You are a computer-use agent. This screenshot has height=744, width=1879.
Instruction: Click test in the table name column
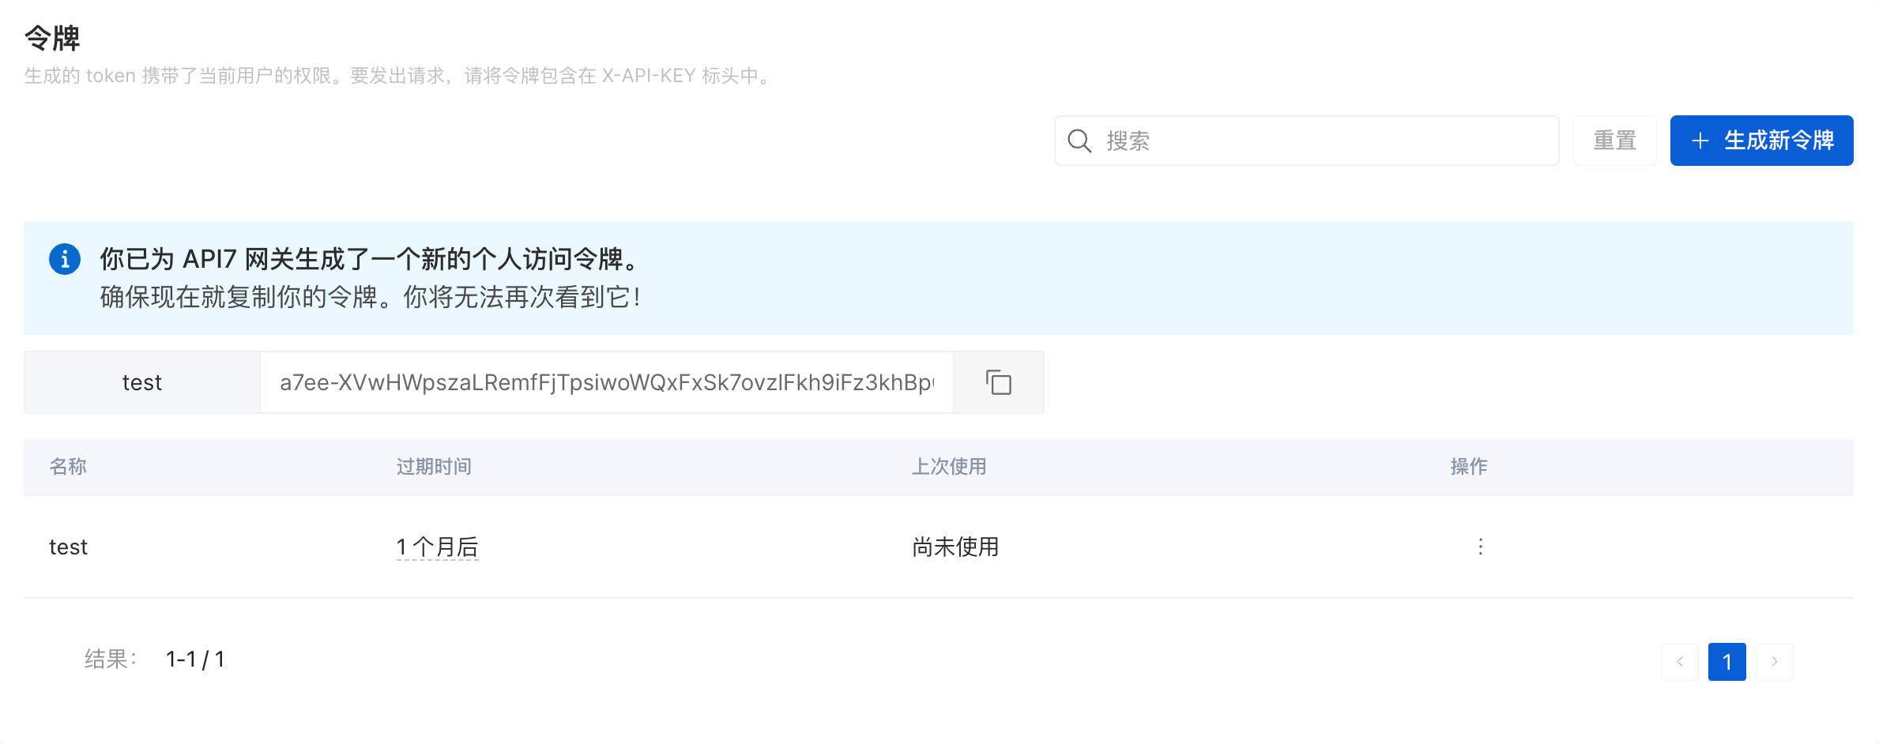(68, 547)
